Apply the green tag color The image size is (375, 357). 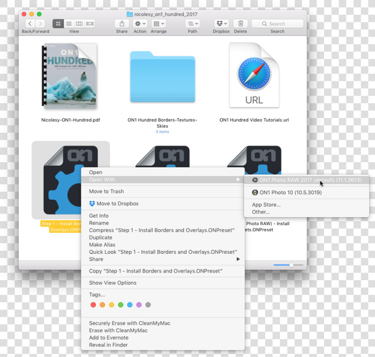pos(121,305)
